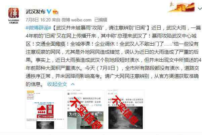Open the 武汉发布 username profile link

pyautogui.click(x=36, y=12)
